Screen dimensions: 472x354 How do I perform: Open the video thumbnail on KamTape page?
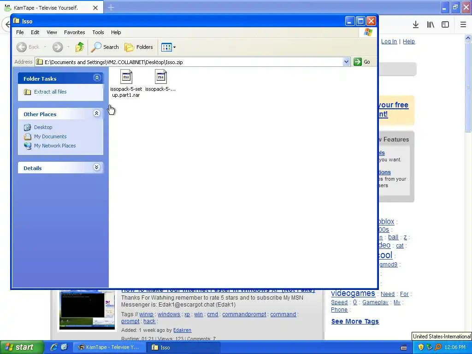coord(87,309)
